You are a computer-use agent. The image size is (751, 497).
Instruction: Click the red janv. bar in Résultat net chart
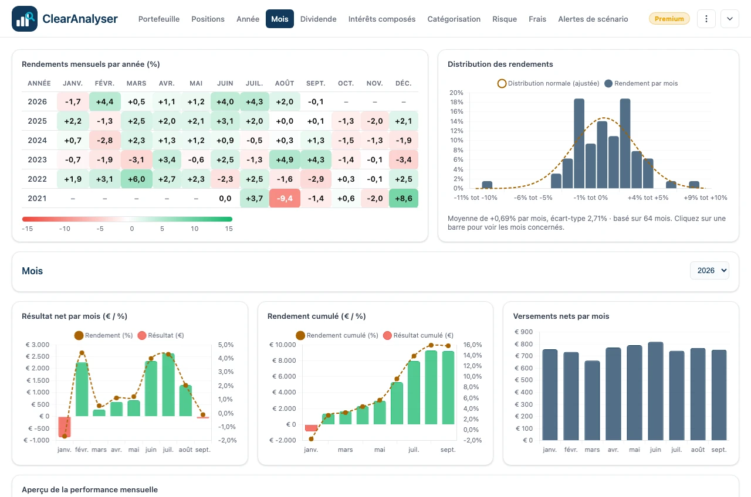pyautogui.click(x=64, y=427)
